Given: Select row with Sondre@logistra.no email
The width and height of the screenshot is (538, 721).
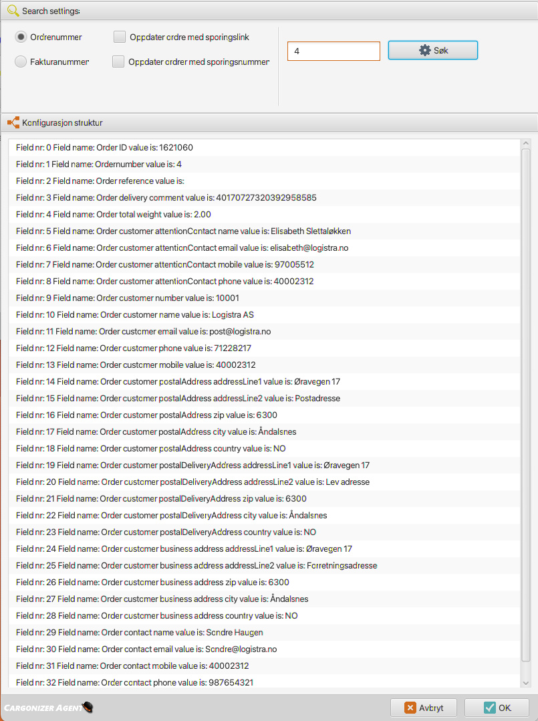Looking at the screenshot, I should (x=264, y=649).
